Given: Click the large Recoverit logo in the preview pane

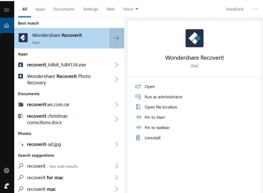Looking at the screenshot, I should [x=194, y=38].
